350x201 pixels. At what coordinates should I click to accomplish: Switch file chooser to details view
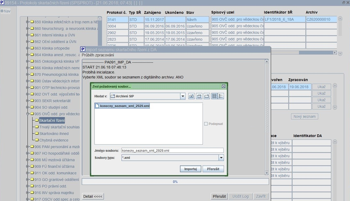click(x=221, y=96)
